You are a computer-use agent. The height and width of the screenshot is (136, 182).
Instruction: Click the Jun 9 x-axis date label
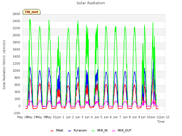tap(136, 117)
